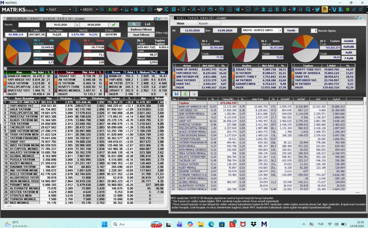
Task: Print the Hızlı Takas table
Action: [194, 94]
